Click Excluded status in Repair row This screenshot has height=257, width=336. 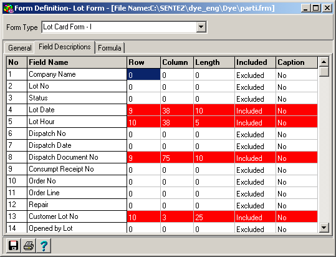[255, 205]
